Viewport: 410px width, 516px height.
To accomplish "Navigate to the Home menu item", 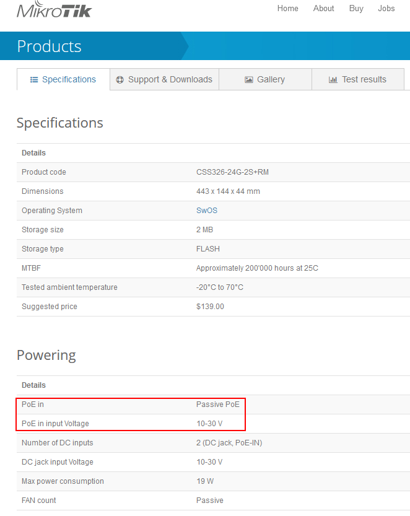I will [287, 9].
